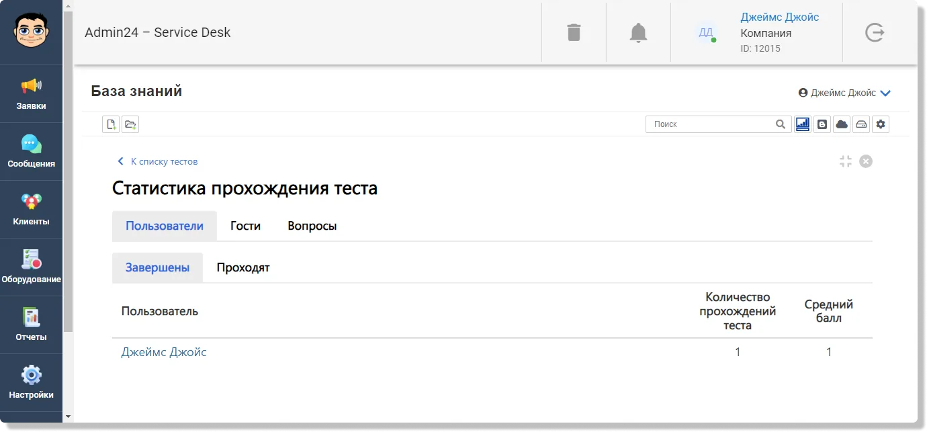The image size is (927, 432).
Task: Open the trash bin in header
Action: 574,32
